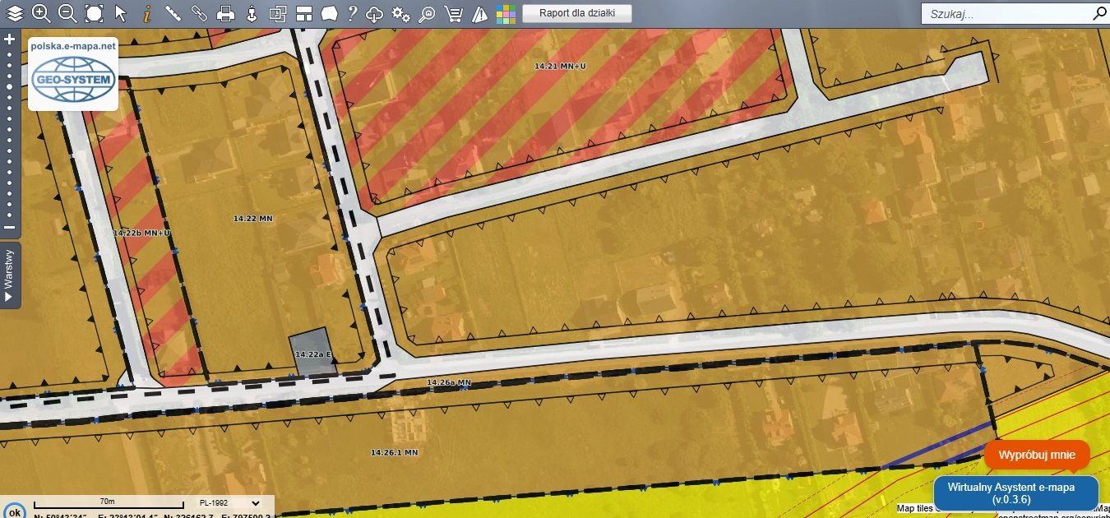
Task: Click the chain link share icon
Action: [x=199, y=13]
